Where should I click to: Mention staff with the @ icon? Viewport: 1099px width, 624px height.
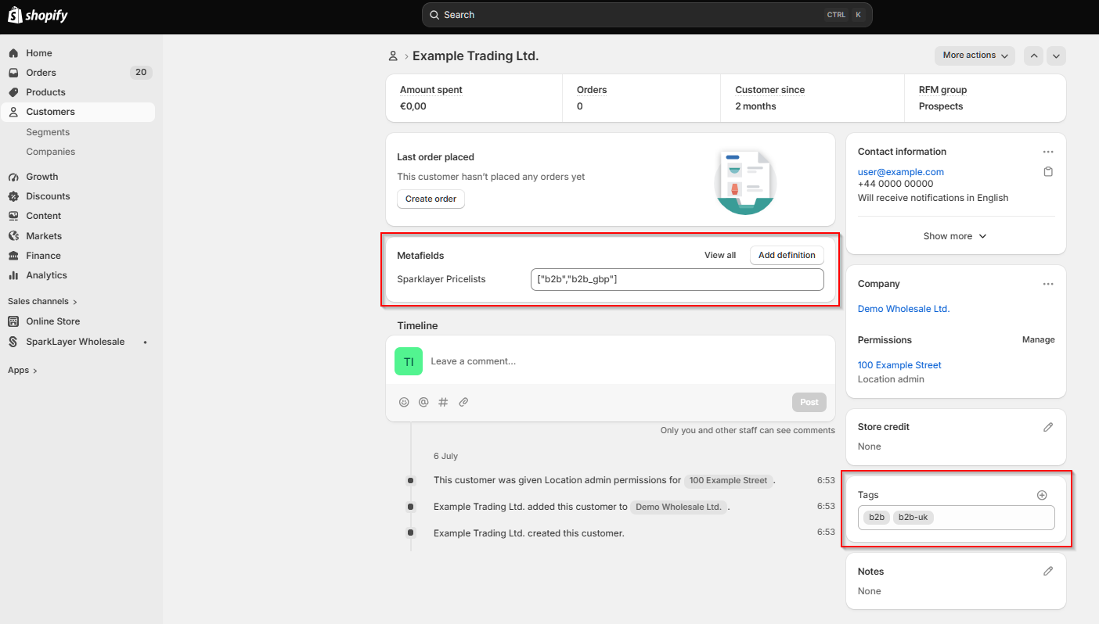(423, 402)
